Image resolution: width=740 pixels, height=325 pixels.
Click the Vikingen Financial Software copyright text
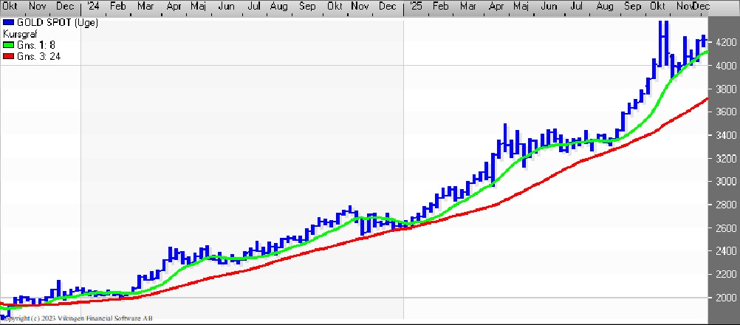[78, 318]
